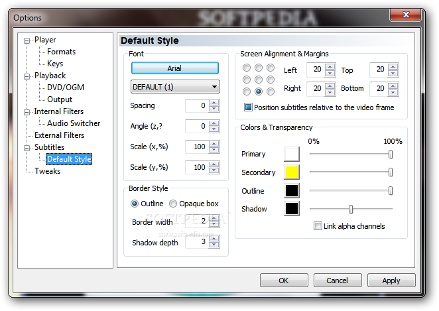
Task: Select Player in the options tree
Action: tap(45, 40)
